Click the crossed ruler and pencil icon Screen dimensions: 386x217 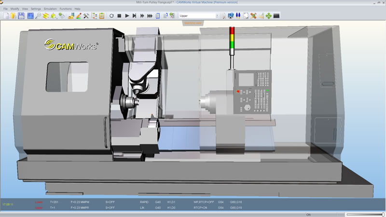[x=253, y=16]
